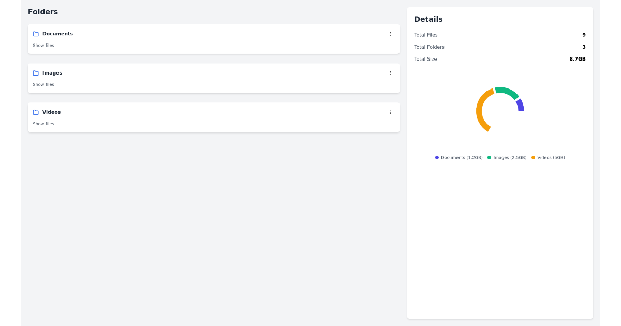Open the three-dot menu for Videos
The width and height of the screenshot is (621, 326).
point(390,112)
